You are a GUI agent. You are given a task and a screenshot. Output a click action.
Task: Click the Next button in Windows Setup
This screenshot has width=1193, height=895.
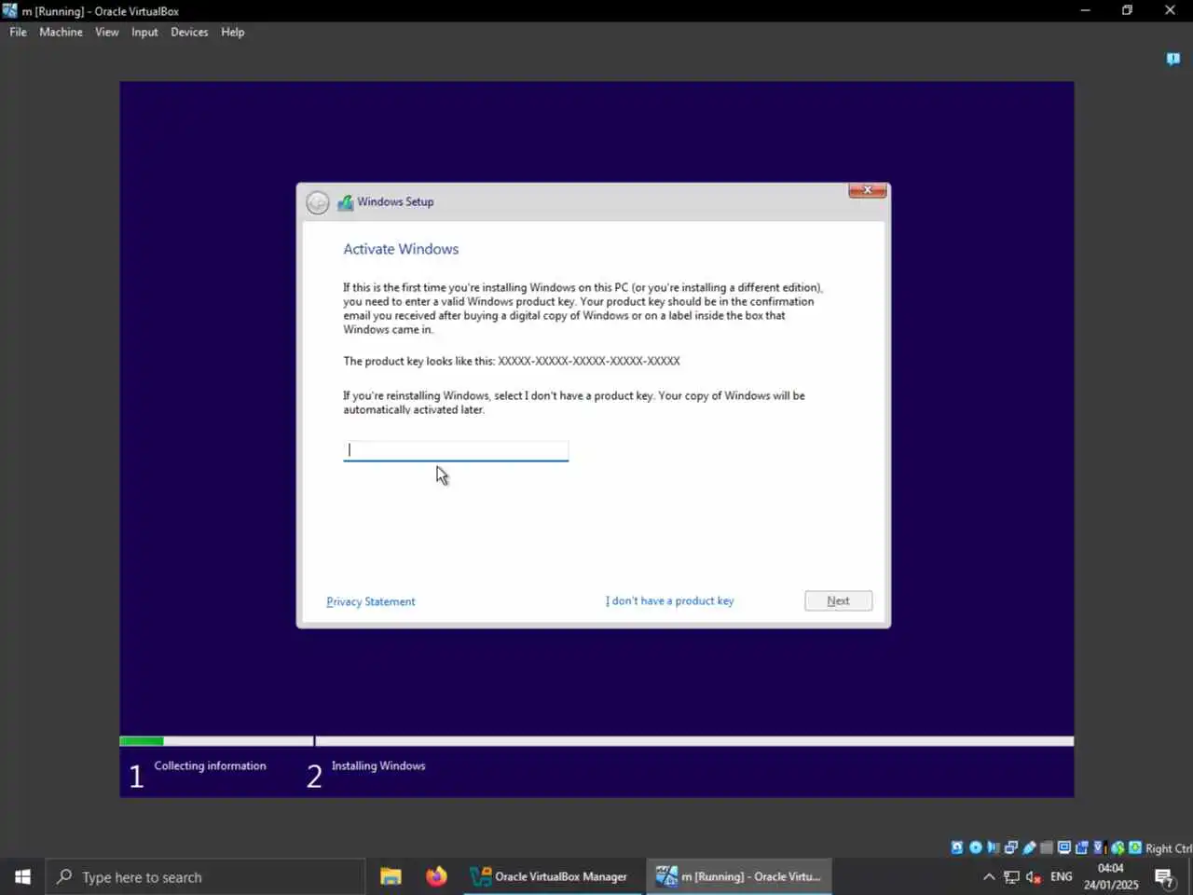tap(839, 601)
